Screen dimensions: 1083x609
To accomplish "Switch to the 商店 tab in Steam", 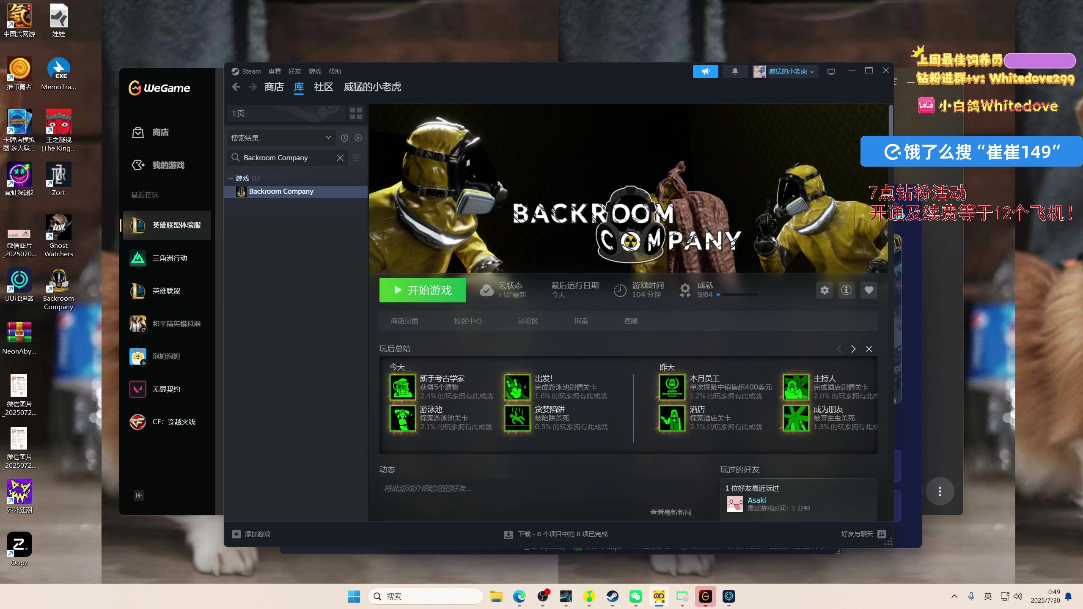I will click(274, 87).
